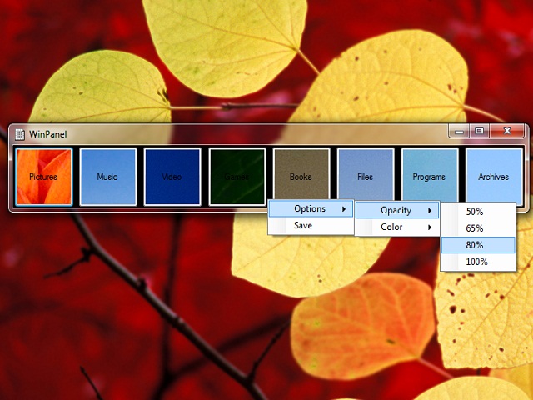Open the Options submenu entry
The width and height of the screenshot is (533, 400).
coord(311,209)
